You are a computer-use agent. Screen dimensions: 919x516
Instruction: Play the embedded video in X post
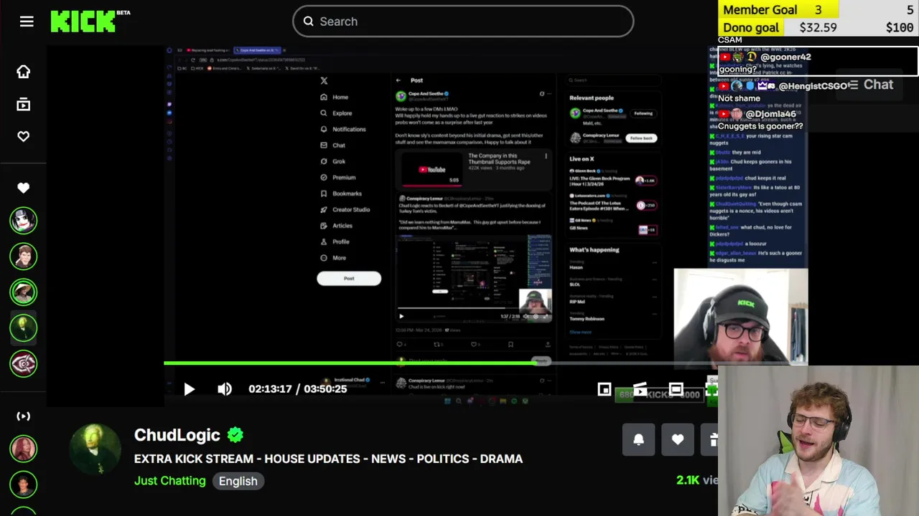pos(401,316)
